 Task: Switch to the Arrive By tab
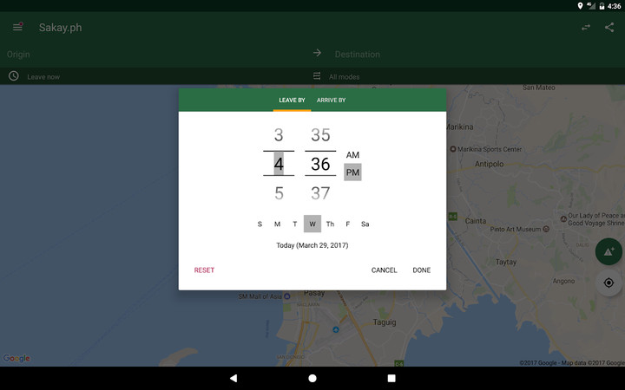[x=332, y=100]
